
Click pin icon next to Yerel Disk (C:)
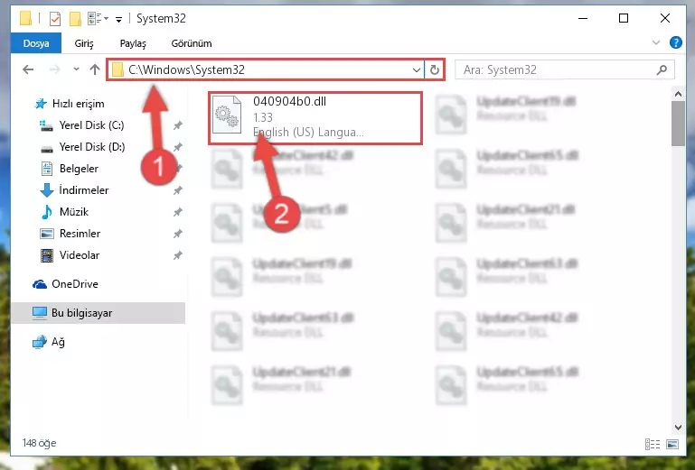coord(178,125)
